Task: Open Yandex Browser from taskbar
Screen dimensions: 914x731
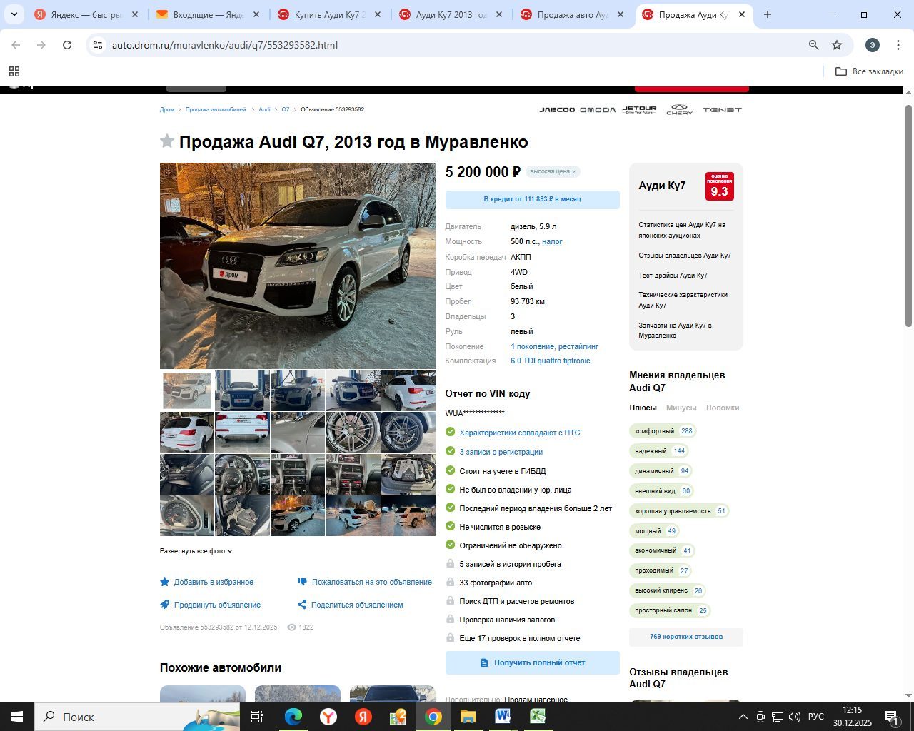Action: (x=328, y=717)
